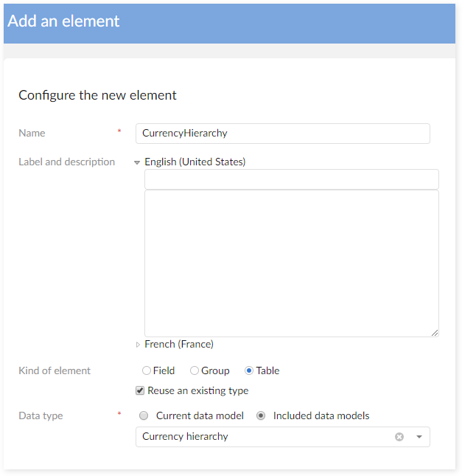Clear the Currency hierarchy data type selection
The image size is (462, 476).
point(399,437)
